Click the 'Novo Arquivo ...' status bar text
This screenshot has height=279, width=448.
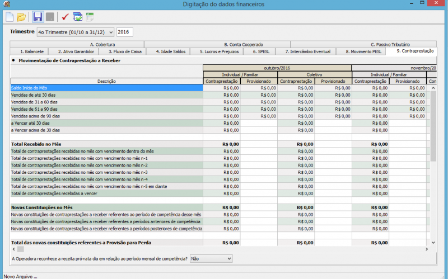pyautogui.click(x=20, y=276)
